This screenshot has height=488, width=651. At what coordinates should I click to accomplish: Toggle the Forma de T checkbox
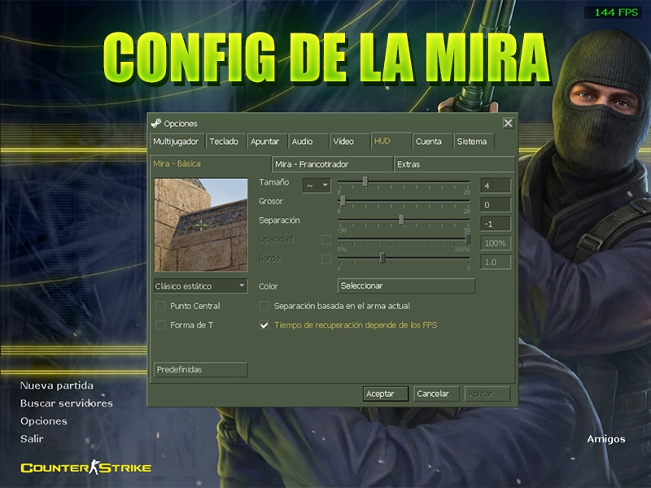160,325
